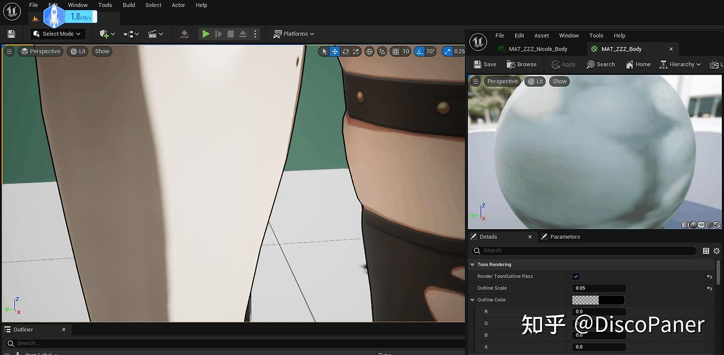Collapse the Toon Rendering section
Screen dimensions: 724x355
pos(473,264)
